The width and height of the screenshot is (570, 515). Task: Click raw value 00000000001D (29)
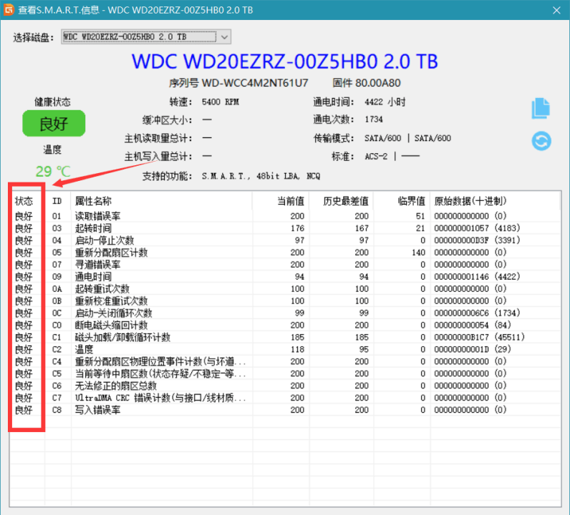(x=473, y=349)
